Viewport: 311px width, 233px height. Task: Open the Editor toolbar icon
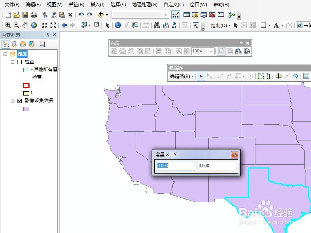click(x=176, y=15)
